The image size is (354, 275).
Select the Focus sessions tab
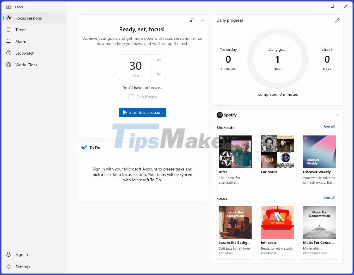pos(28,18)
